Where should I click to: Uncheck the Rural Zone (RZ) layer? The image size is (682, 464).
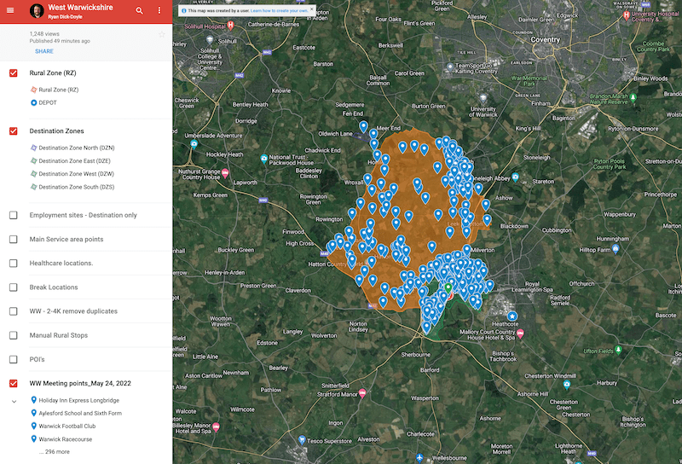pyautogui.click(x=14, y=73)
